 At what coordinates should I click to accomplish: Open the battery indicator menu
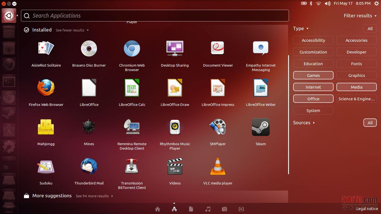[x=304, y=3]
